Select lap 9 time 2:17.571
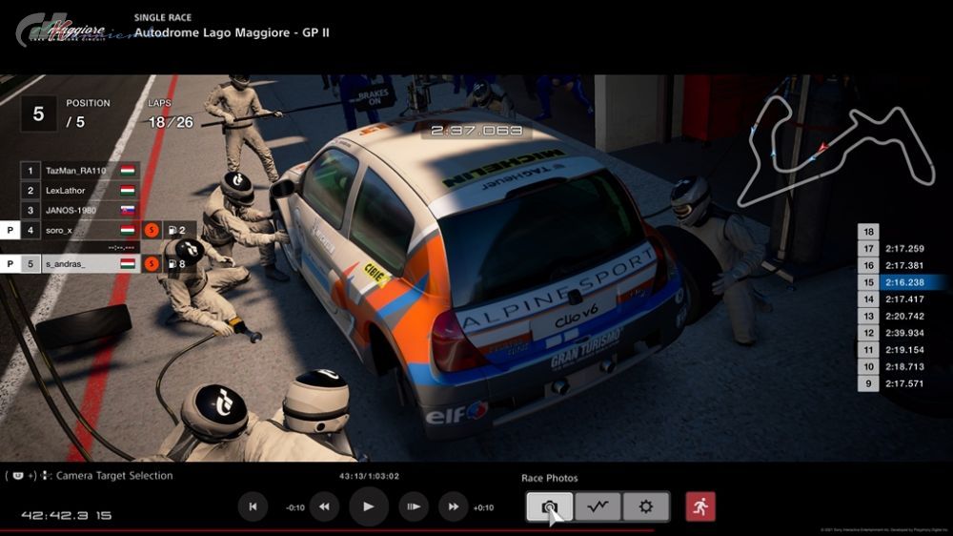The height and width of the screenshot is (536, 953). pos(893,384)
